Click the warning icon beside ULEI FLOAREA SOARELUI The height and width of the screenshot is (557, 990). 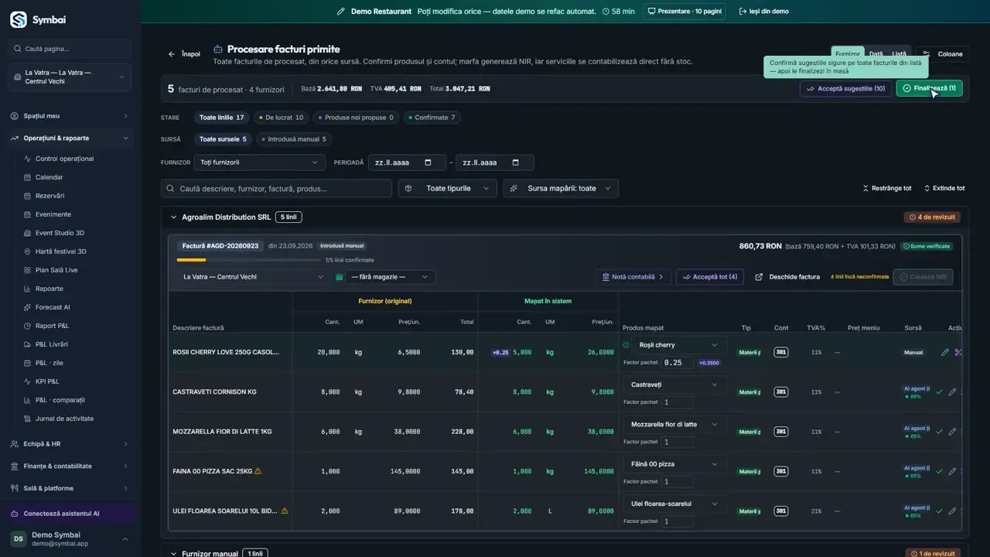[x=285, y=511]
